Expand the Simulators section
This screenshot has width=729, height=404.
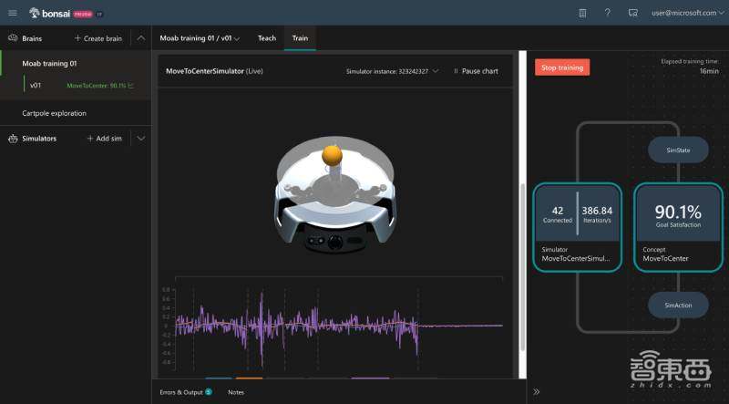point(140,139)
